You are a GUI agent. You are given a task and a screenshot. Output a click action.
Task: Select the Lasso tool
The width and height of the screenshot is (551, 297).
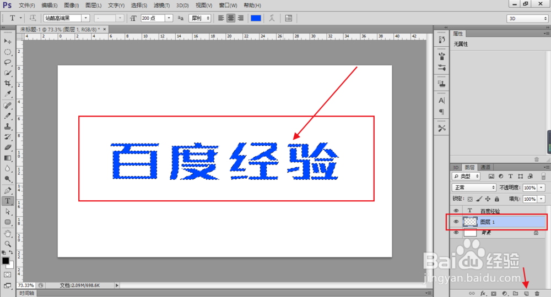coord(7,62)
